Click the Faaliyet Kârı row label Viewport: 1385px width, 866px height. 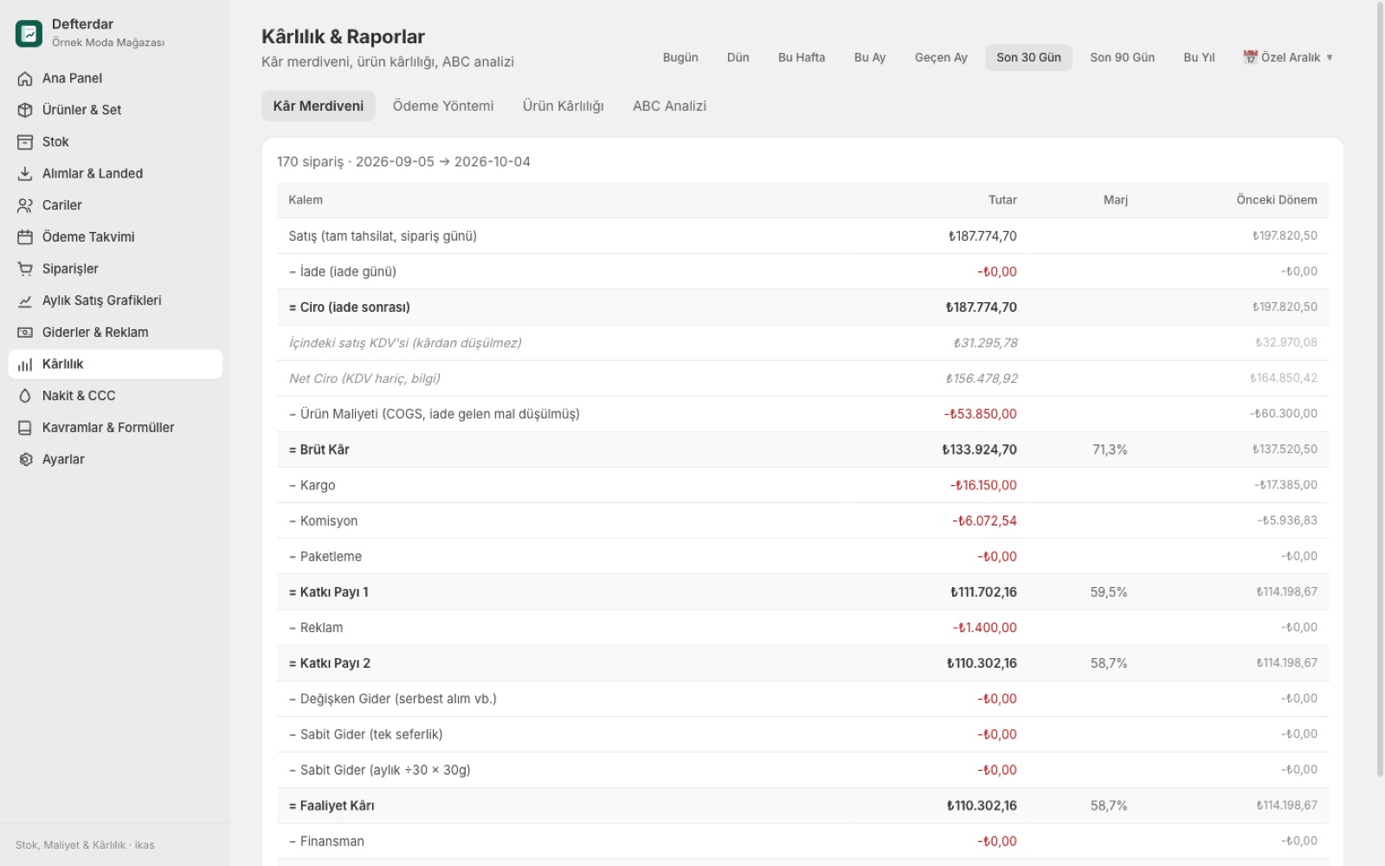point(332,805)
